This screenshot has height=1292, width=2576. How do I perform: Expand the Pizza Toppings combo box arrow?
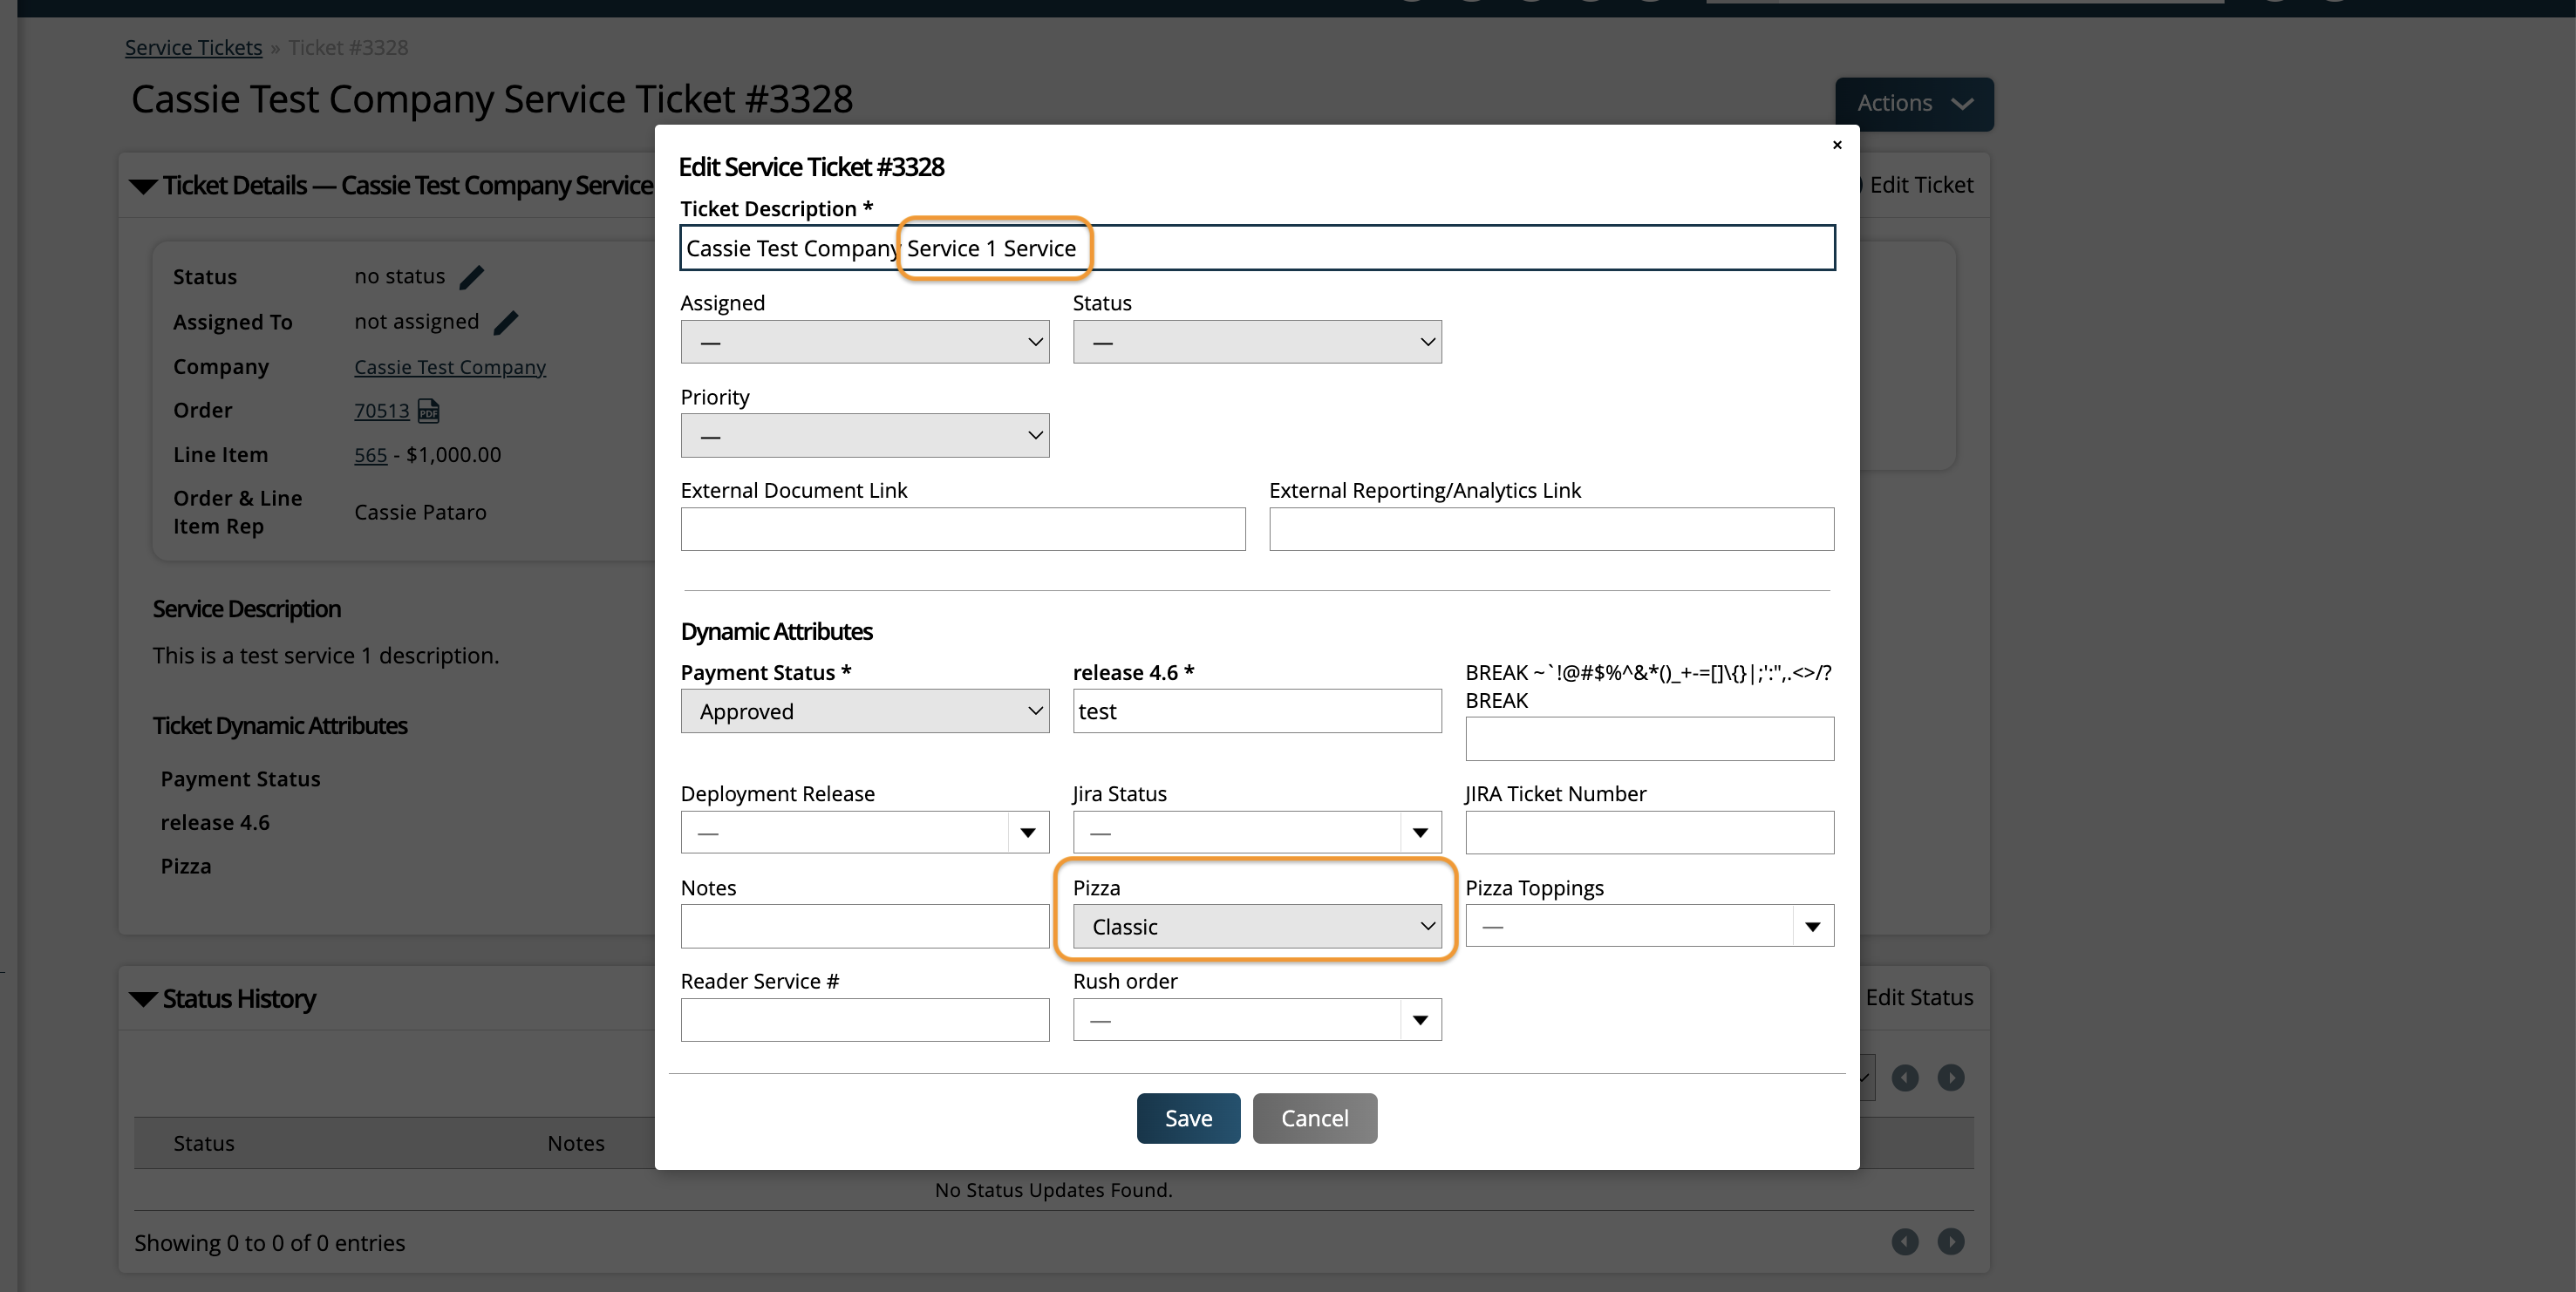click(x=1812, y=927)
